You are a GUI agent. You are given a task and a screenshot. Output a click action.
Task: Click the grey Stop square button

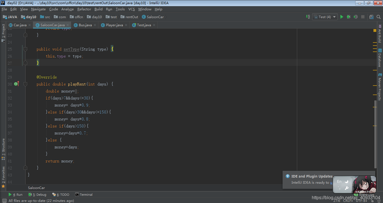[x=363, y=17]
